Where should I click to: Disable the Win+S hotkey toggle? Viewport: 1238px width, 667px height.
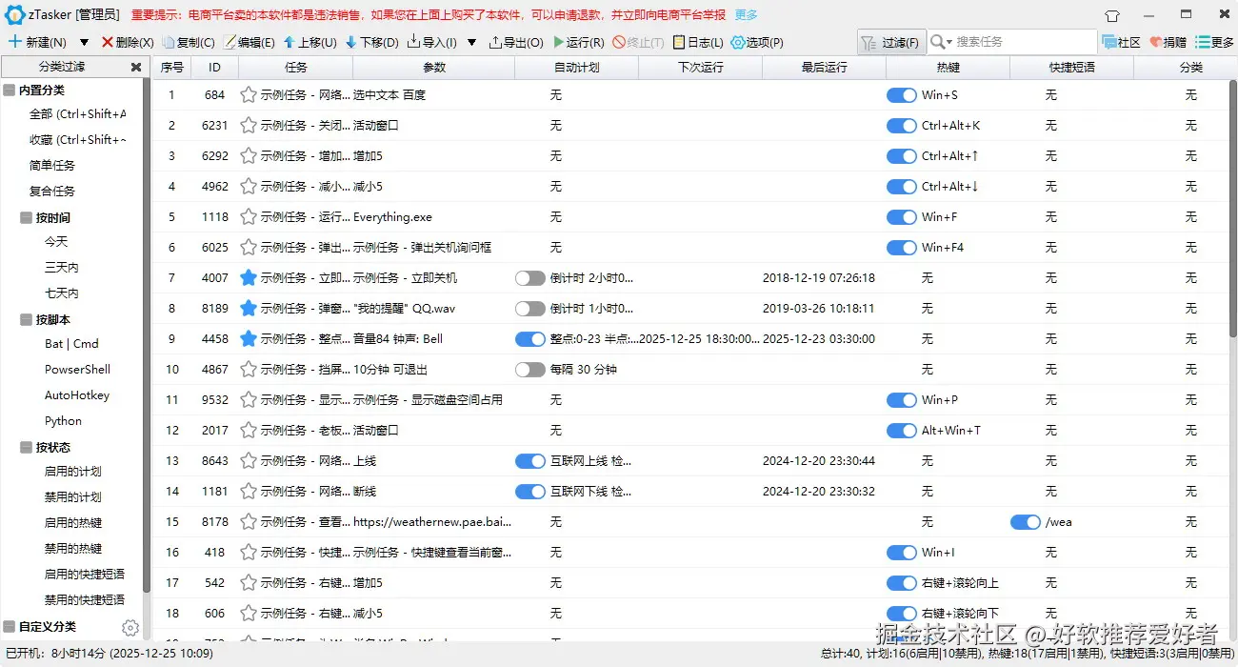pyautogui.click(x=902, y=95)
